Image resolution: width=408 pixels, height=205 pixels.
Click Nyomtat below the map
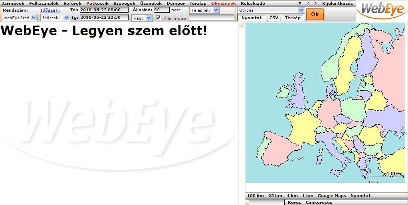tap(360, 196)
